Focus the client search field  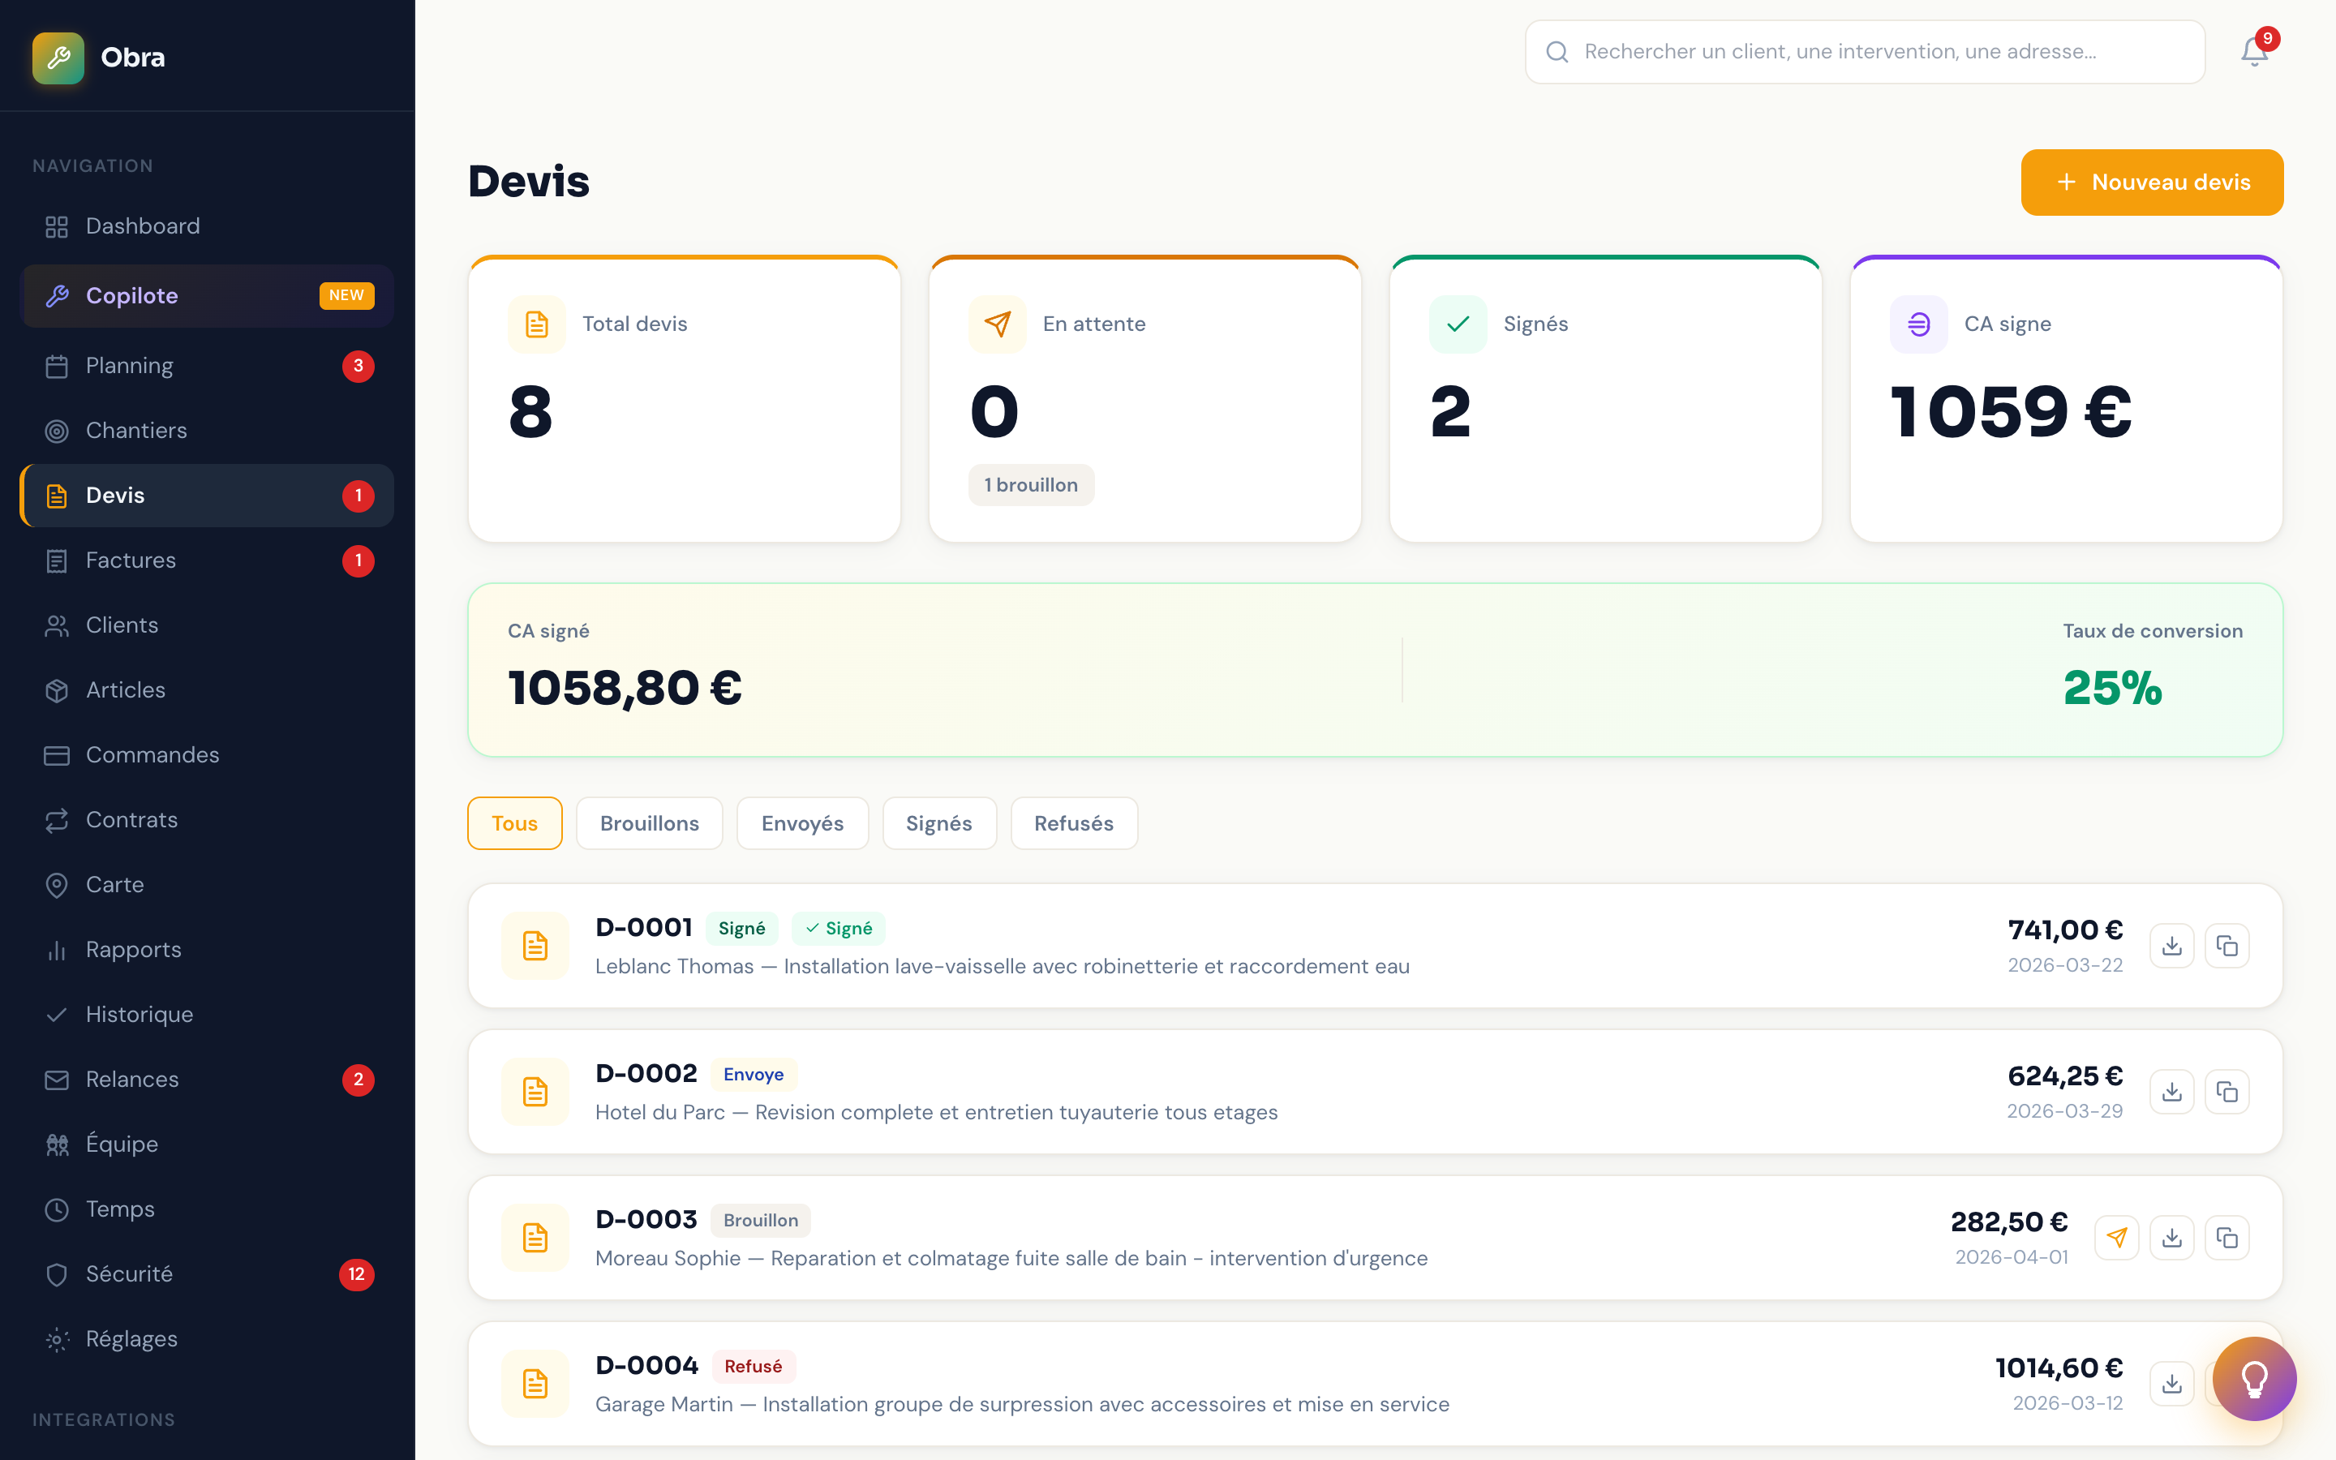pos(1863,52)
